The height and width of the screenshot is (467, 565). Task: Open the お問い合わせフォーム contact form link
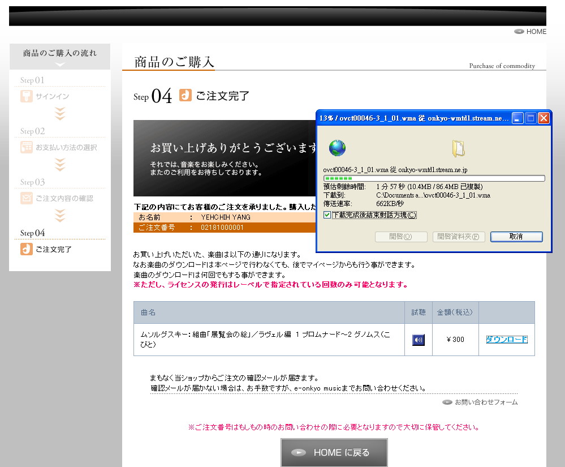486,402
